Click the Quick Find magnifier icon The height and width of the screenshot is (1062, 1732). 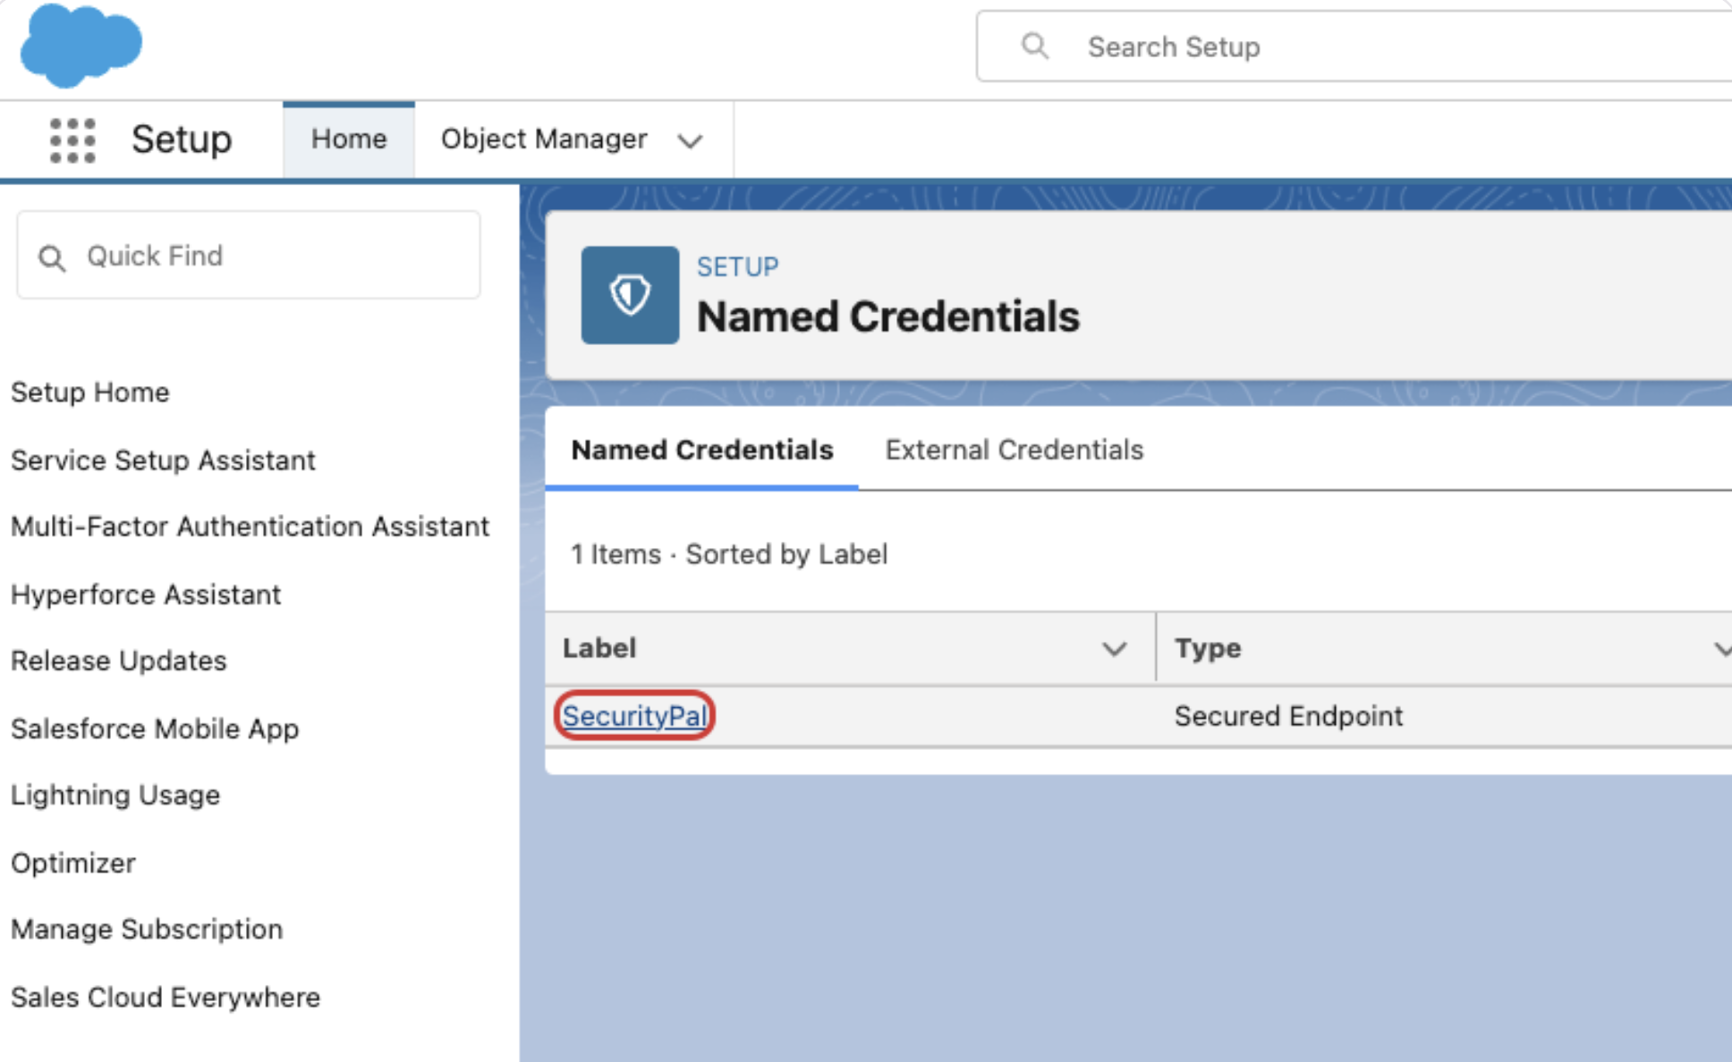pyautogui.click(x=52, y=258)
